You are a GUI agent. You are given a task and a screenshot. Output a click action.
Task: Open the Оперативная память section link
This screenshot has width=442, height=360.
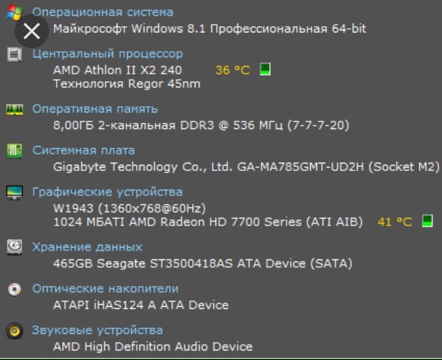pyautogui.click(x=95, y=108)
